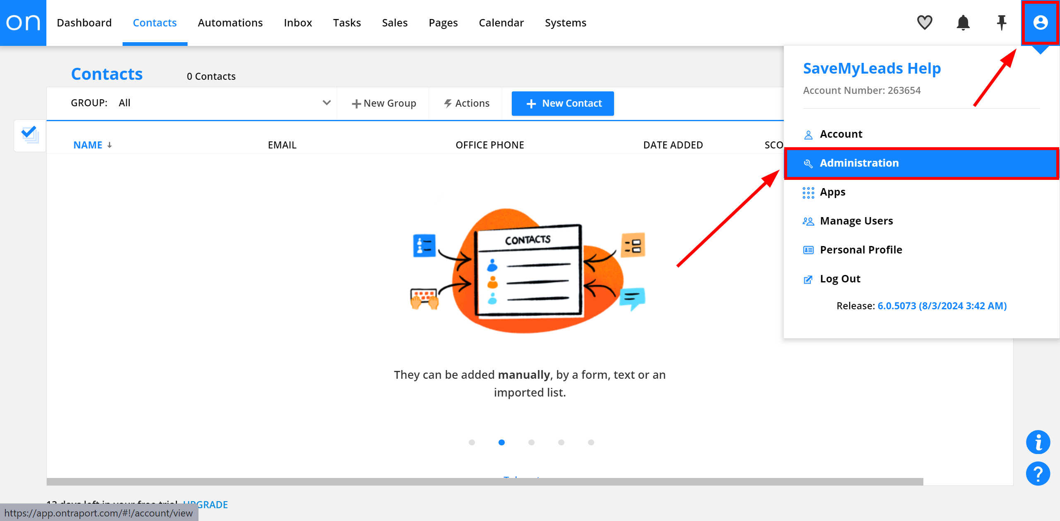Open the notifications bell
The image size is (1060, 521).
click(963, 22)
